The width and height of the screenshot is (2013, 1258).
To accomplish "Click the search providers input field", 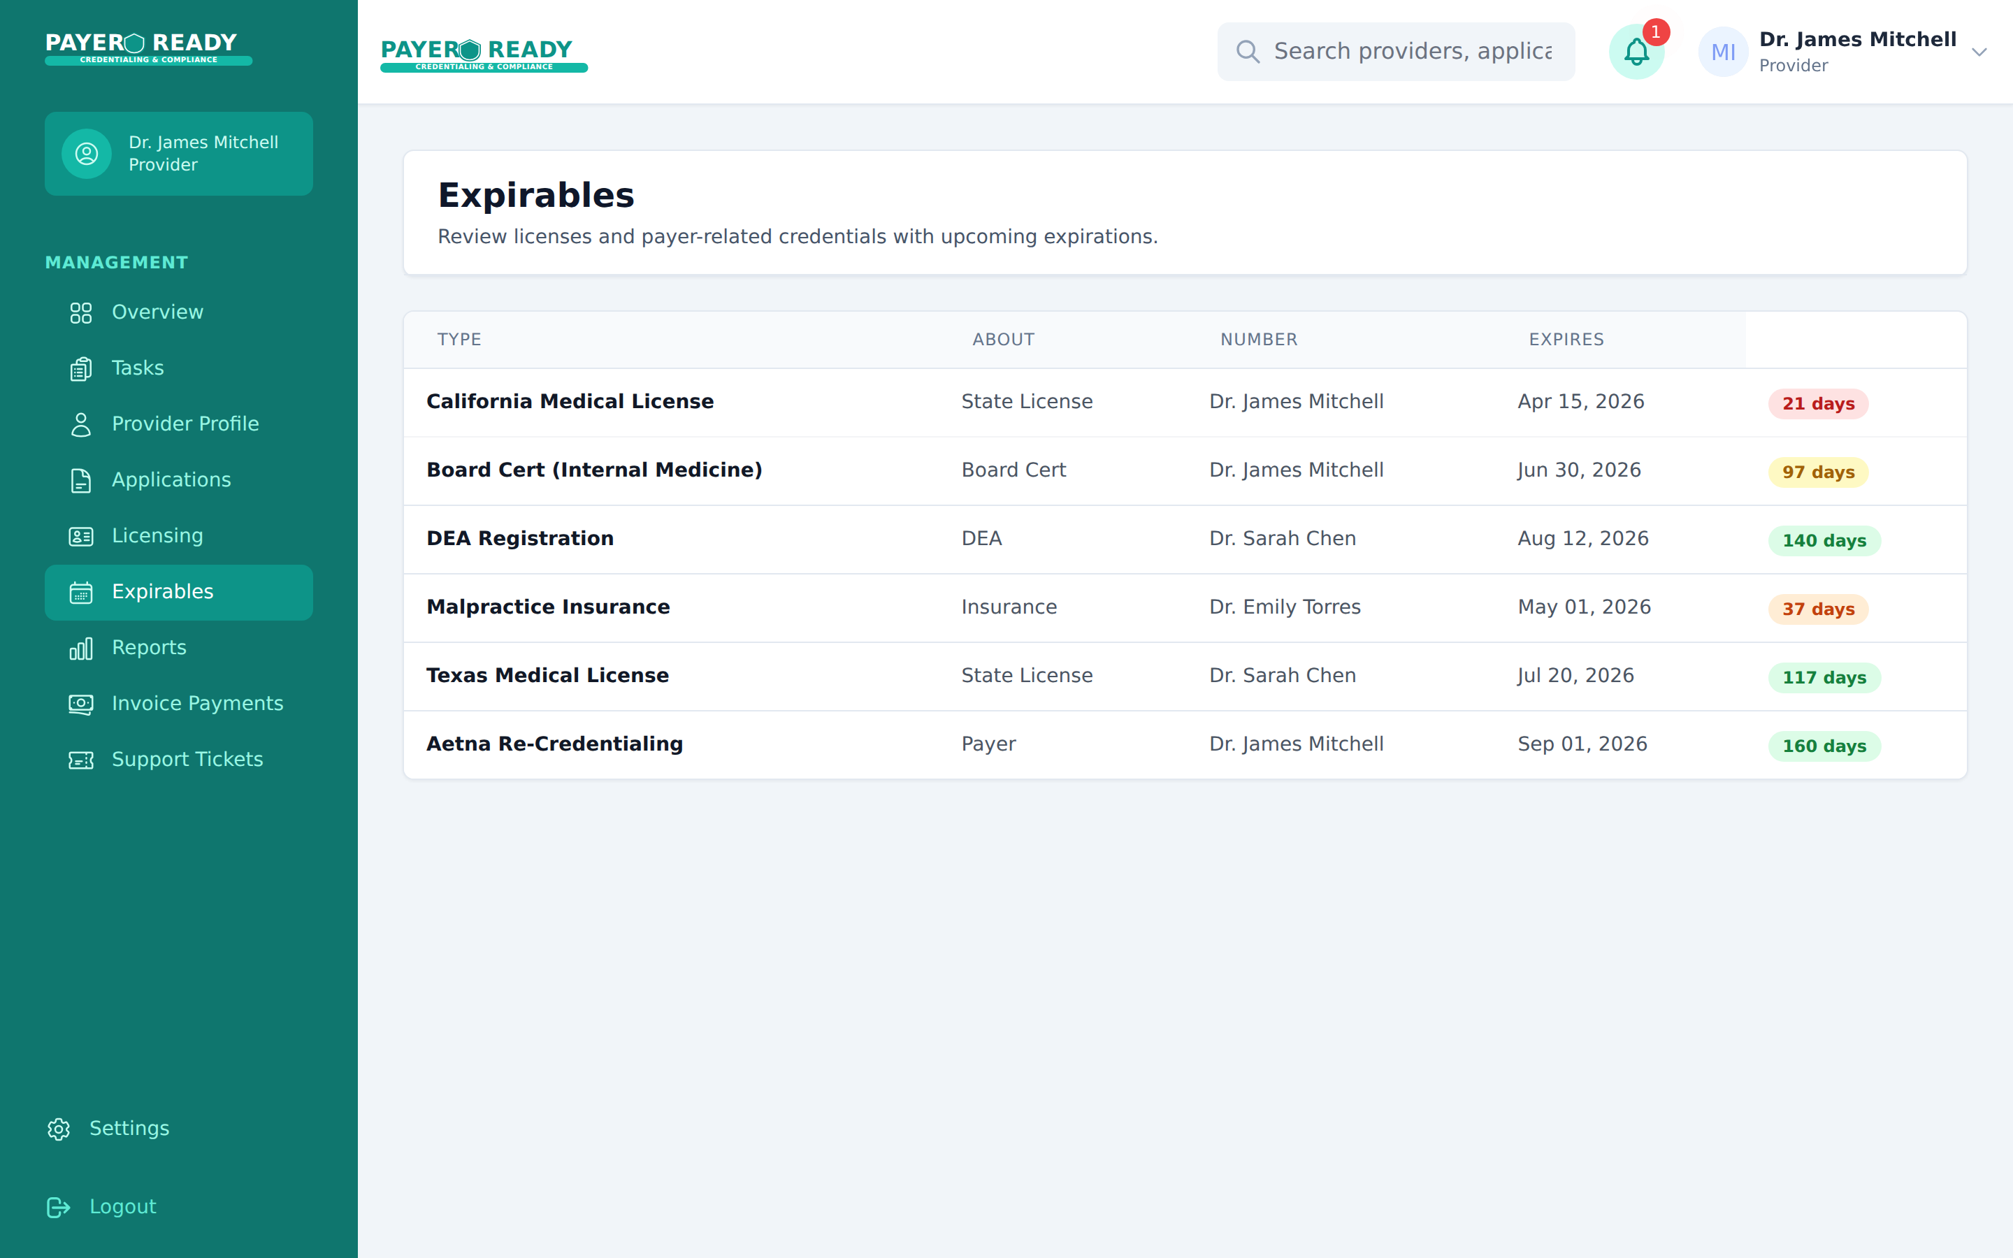I will [x=1394, y=51].
